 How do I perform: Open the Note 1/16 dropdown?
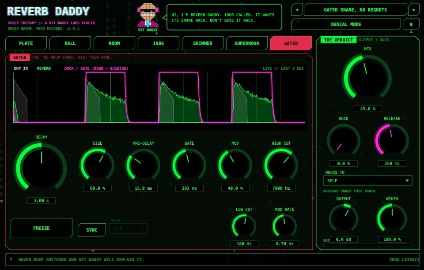pyautogui.click(x=128, y=229)
